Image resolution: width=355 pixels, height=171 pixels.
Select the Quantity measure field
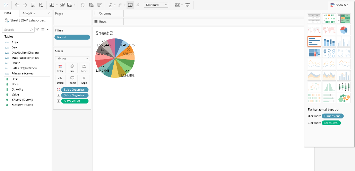point(17,90)
